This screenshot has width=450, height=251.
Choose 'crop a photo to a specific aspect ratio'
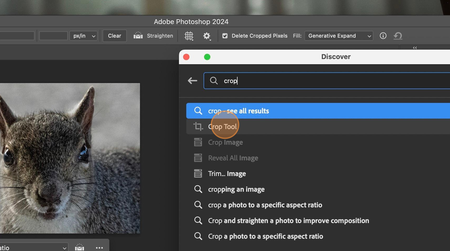[x=318, y=205]
